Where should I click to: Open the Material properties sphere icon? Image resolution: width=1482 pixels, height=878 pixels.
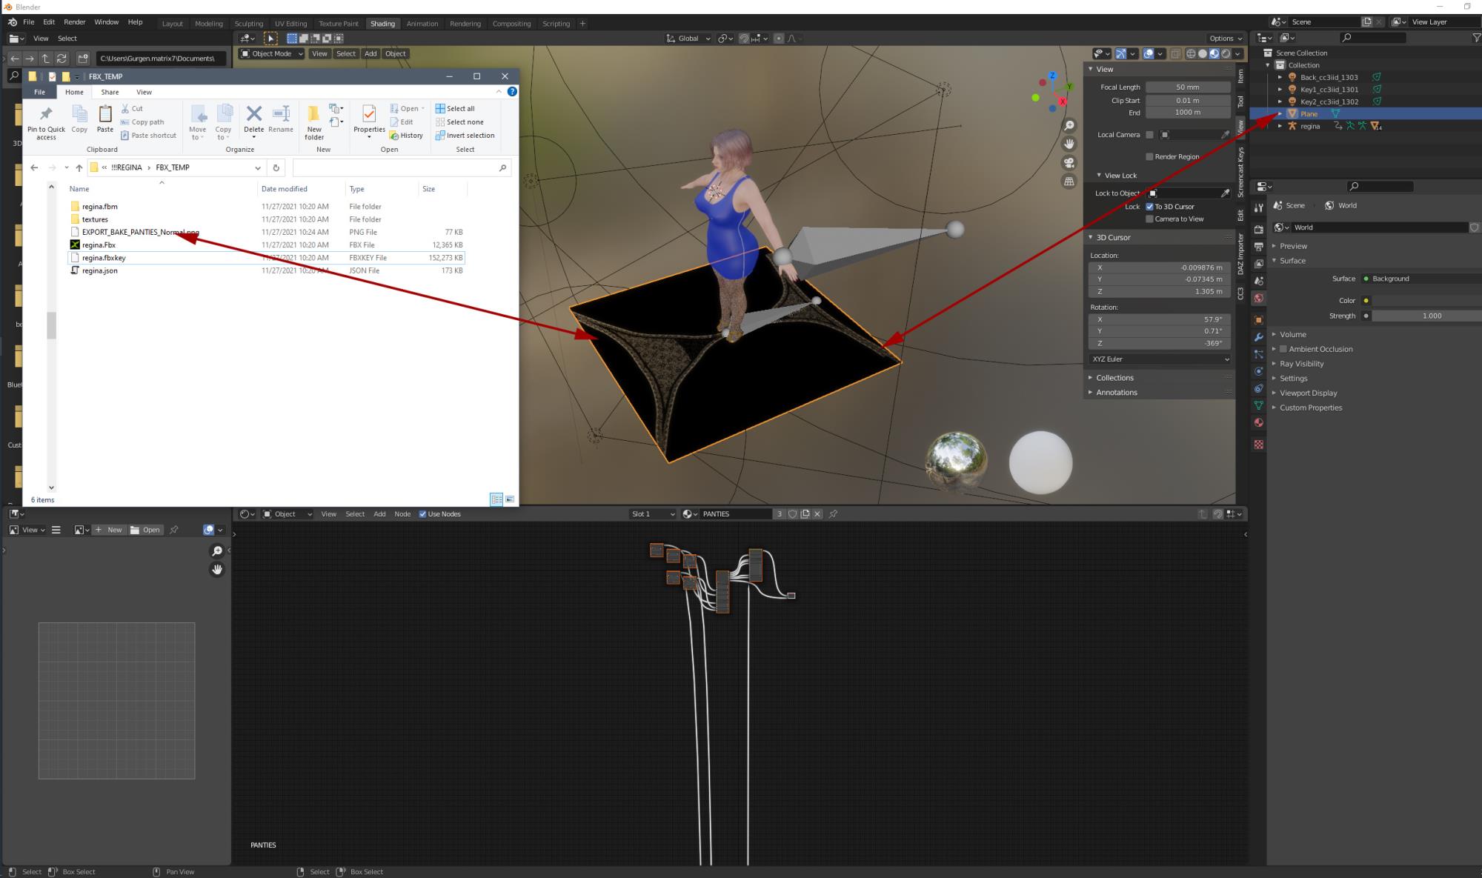point(1258,422)
